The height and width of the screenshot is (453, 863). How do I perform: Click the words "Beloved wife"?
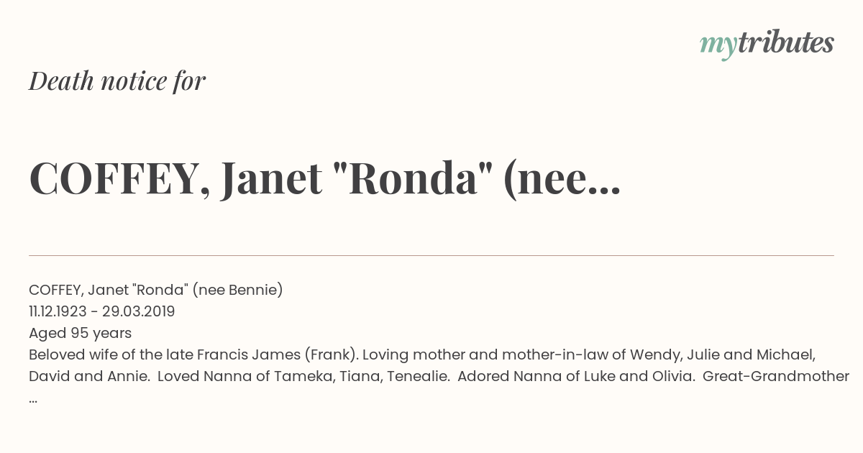(x=67, y=354)
